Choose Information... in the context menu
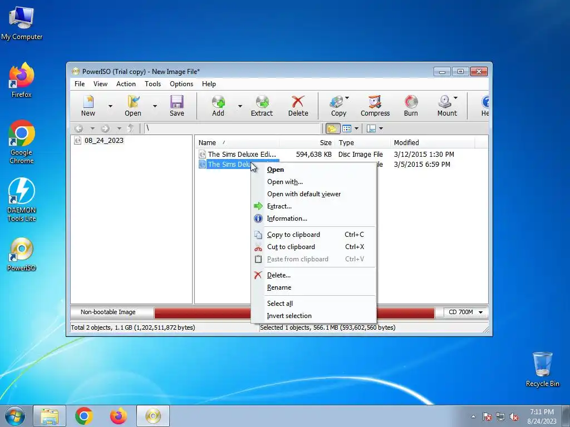 coord(287,219)
